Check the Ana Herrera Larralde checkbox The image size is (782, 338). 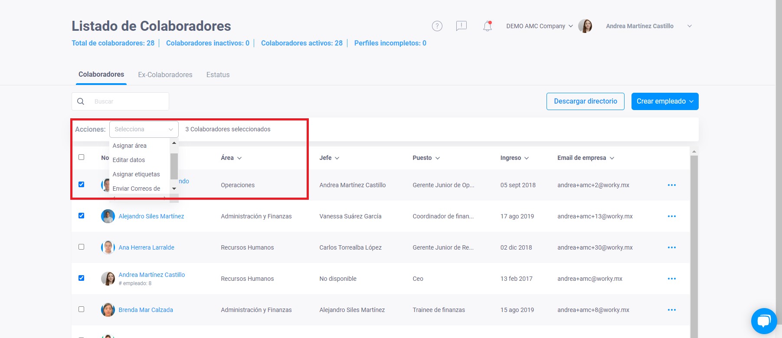click(81, 247)
